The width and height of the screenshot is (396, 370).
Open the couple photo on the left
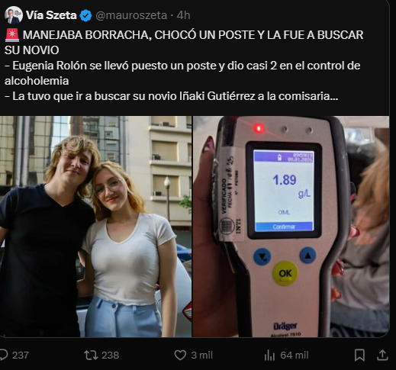pyautogui.click(x=95, y=227)
